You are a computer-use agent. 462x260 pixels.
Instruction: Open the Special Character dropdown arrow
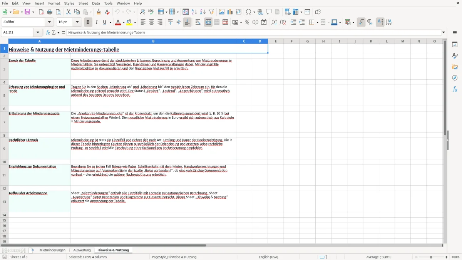point(254,12)
